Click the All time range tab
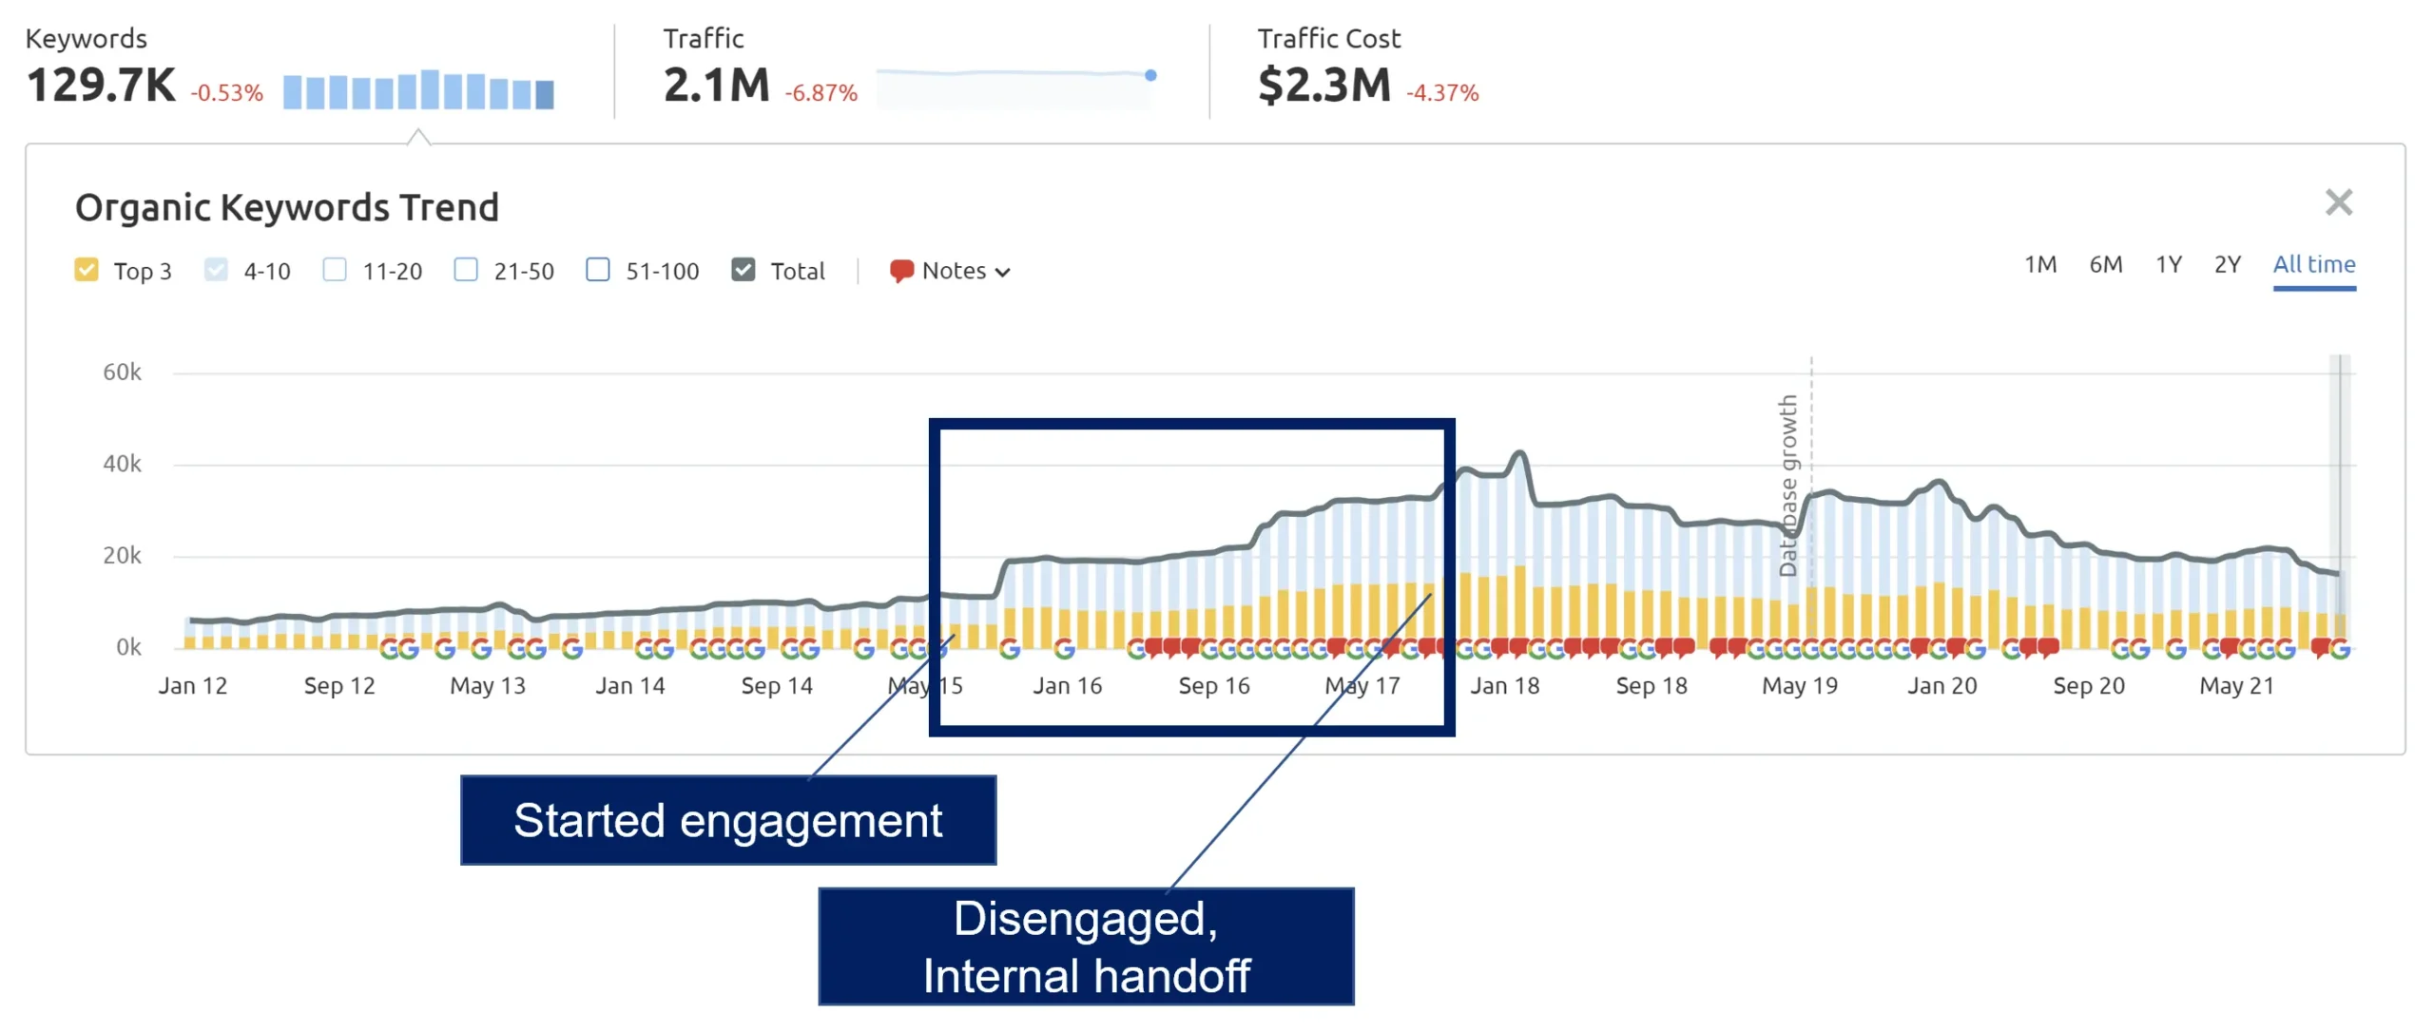 [x=2313, y=264]
